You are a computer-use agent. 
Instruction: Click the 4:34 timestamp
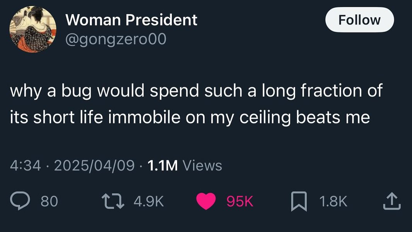25,165
